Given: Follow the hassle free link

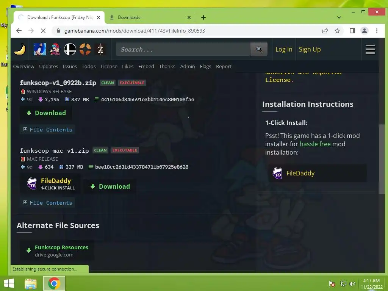Looking at the screenshot, I should coord(315,144).
